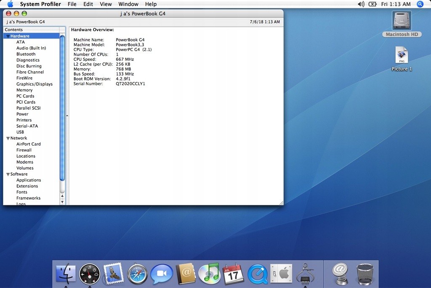Viewport: 431px width, 288px height.
Task: Select Volumes under Network
Action: click(25, 168)
